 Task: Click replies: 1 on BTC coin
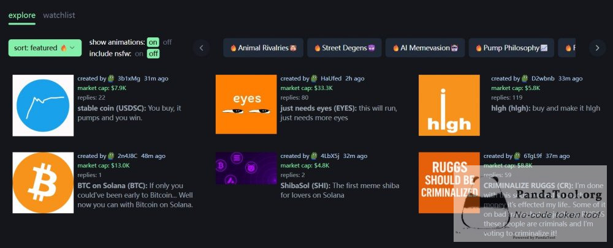coord(89,175)
